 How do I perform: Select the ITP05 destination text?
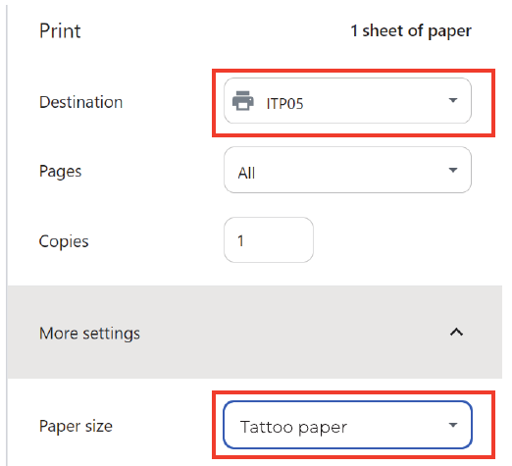click(284, 104)
